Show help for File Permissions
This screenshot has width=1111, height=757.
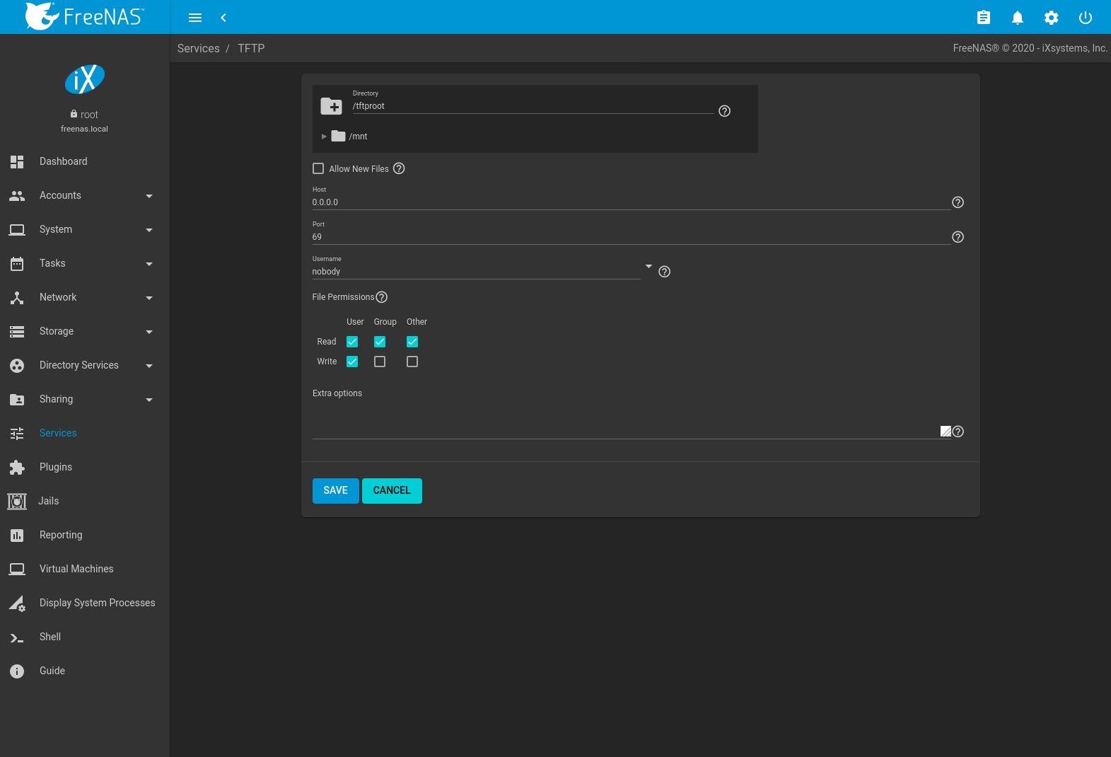click(382, 297)
